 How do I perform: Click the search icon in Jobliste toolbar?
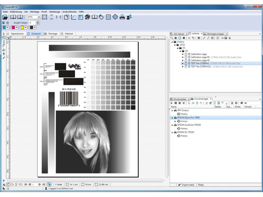171,38
